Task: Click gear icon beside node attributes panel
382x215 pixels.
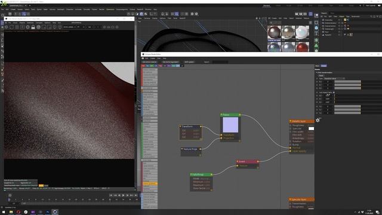Action: [318, 120]
